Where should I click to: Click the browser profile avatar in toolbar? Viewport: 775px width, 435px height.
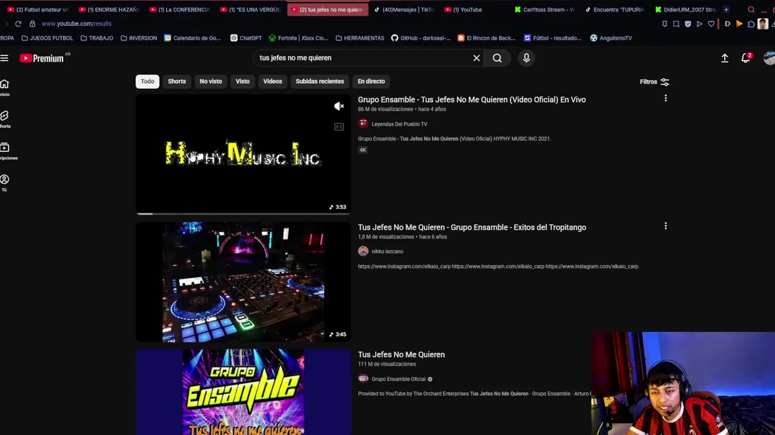(762, 24)
